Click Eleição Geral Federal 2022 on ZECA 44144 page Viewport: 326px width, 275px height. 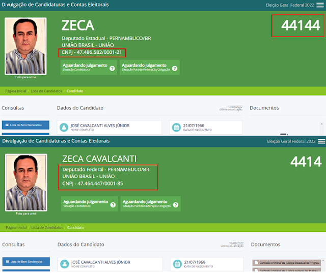click(290, 5)
